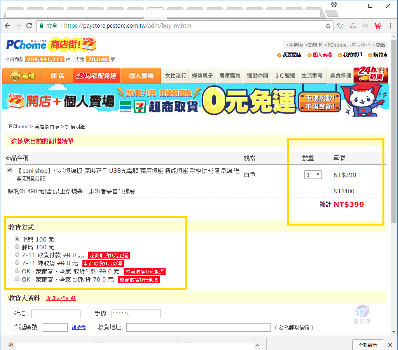398x350 pixels.
Task: Open the 生活家電 category tab
Action: (312, 76)
